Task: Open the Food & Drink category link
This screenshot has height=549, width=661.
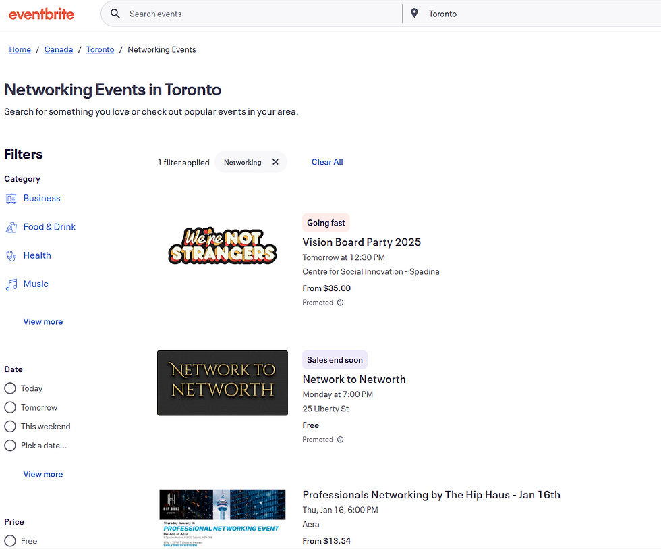Action: (49, 227)
